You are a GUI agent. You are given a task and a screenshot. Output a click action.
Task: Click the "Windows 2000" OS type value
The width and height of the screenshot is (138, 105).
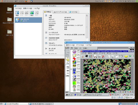69,20
